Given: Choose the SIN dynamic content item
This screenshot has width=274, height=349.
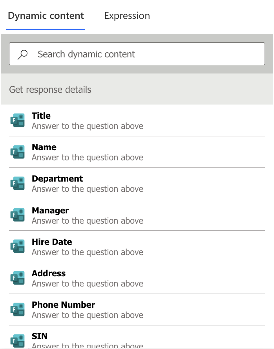Looking at the screenshot, I should point(137,338).
